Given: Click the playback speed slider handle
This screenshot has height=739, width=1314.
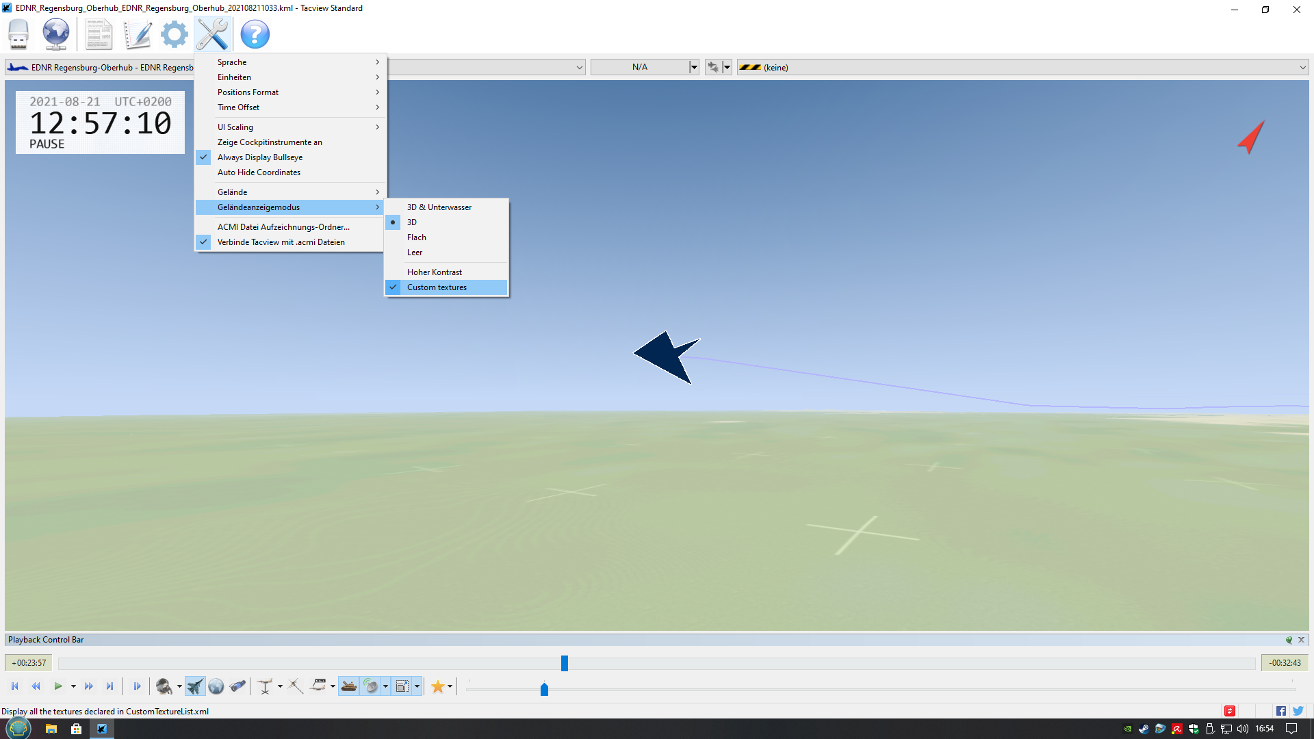Looking at the screenshot, I should (x=544, y=689).
